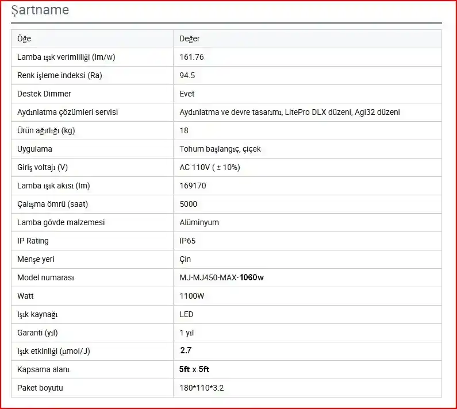Select the Çalışma ömrü (saat) label
The height and width of the screenshot is (409, 457).
pos(52,204)
